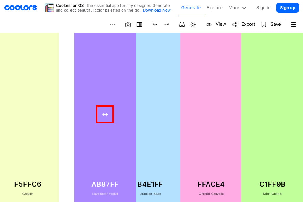The image size is (303, 202).
Task: Click the camera icon in toolbar
Action: click(128, 25)
